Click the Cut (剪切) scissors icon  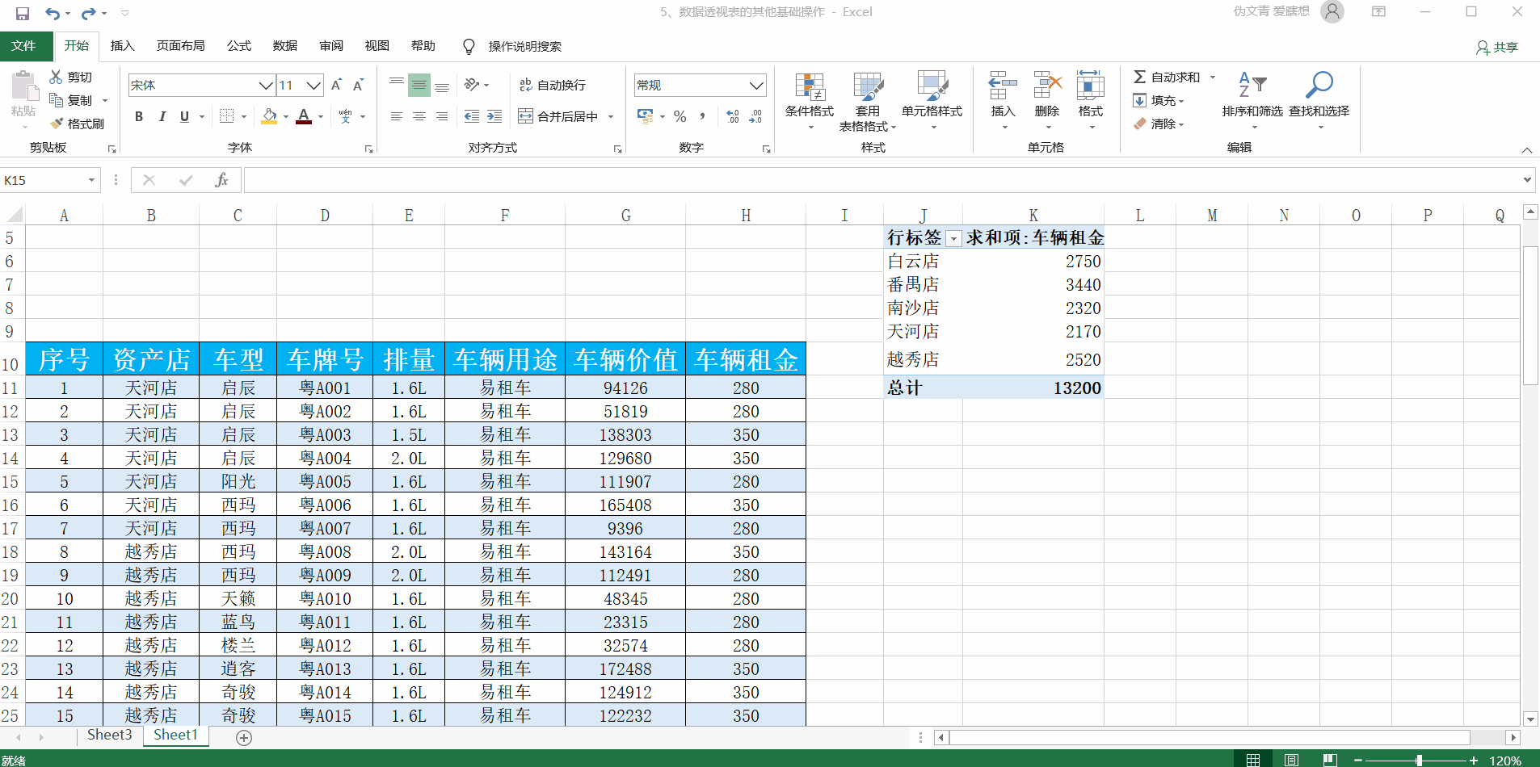click(x=56, y=77)
